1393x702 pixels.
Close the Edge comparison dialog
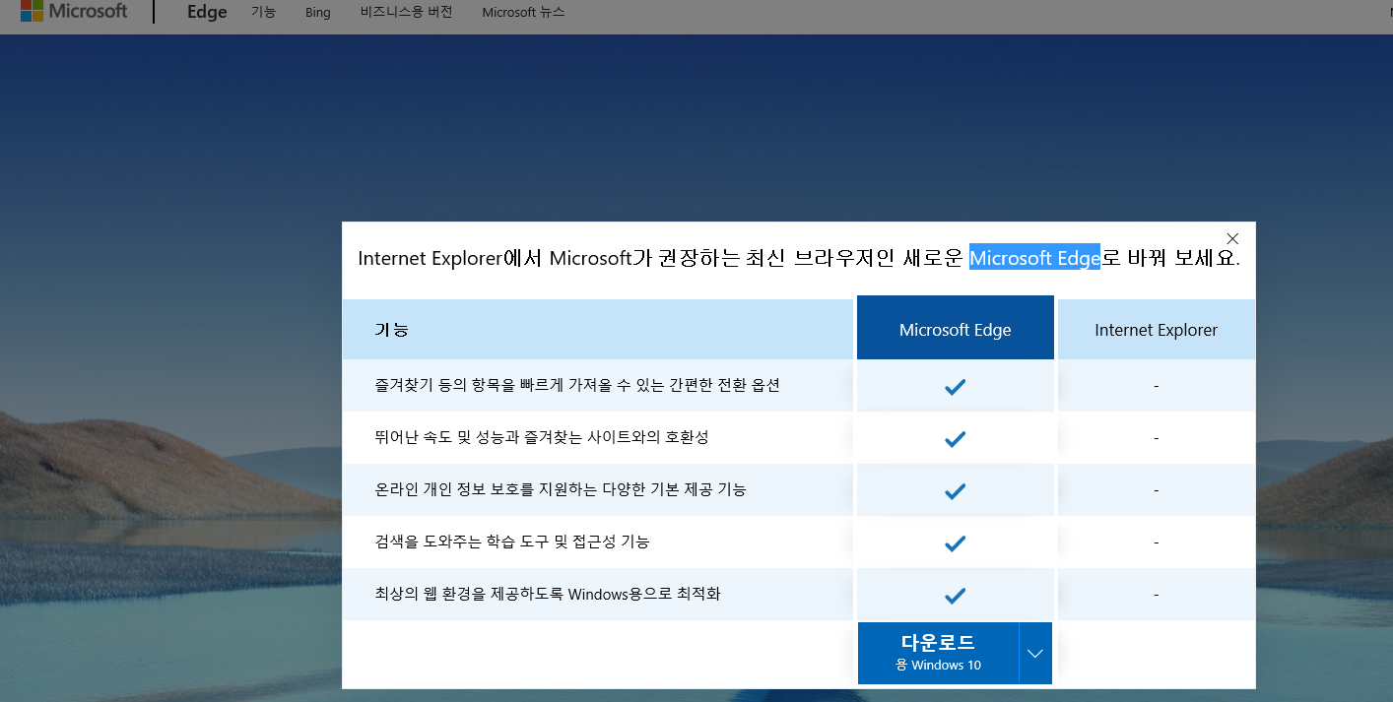pos(1232,238)
